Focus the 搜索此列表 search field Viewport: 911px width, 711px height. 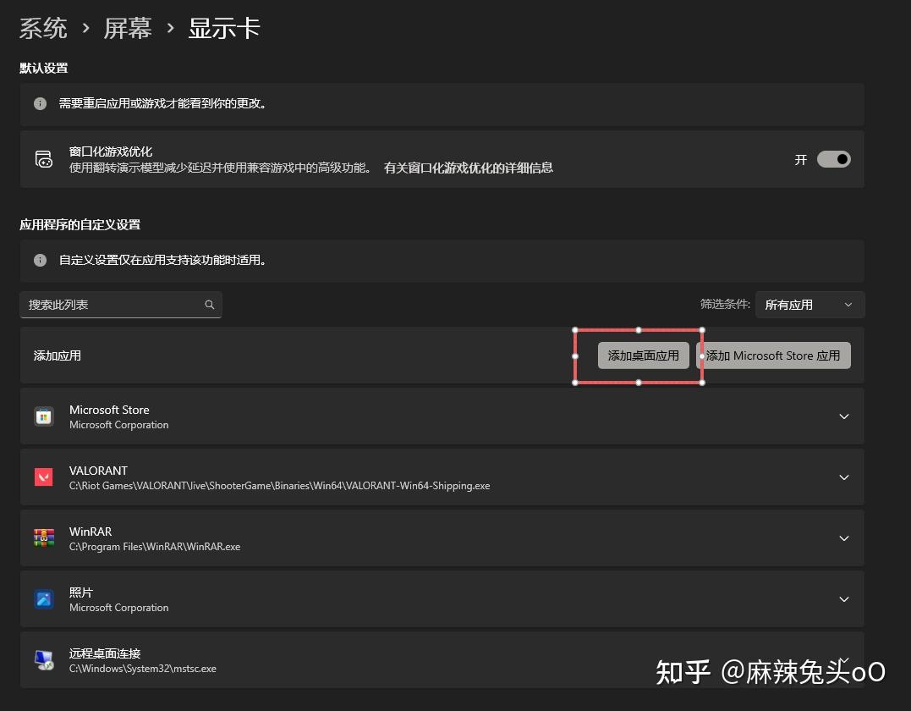121,305
